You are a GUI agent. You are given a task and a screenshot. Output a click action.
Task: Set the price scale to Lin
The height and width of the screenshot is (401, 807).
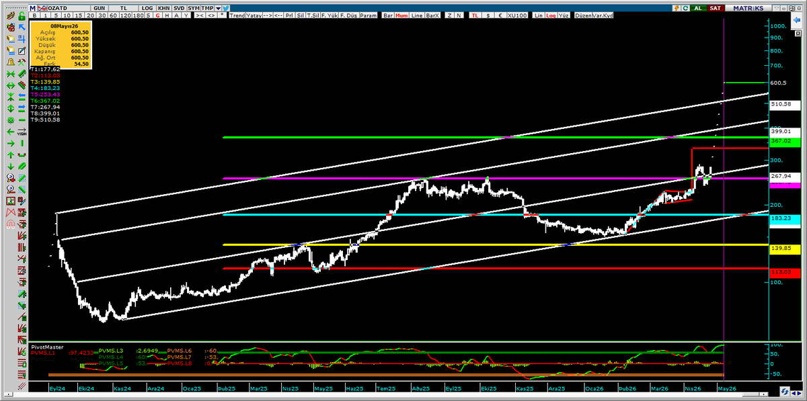coord(539,15)
